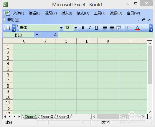This screenshot has height=127, width=155.
Task: Select column B header
Action: coord(44,41)
